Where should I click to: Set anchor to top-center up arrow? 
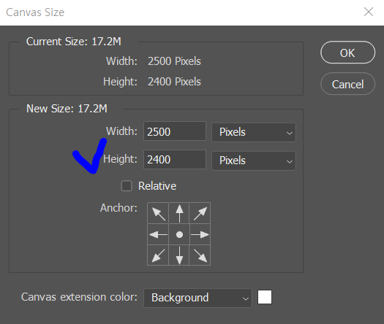point(179,213)
